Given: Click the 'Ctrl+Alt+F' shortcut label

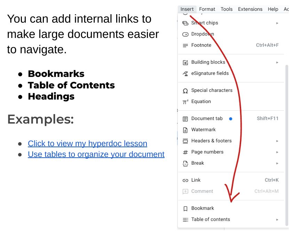Looking at the screenshot, I should [267, 45].
